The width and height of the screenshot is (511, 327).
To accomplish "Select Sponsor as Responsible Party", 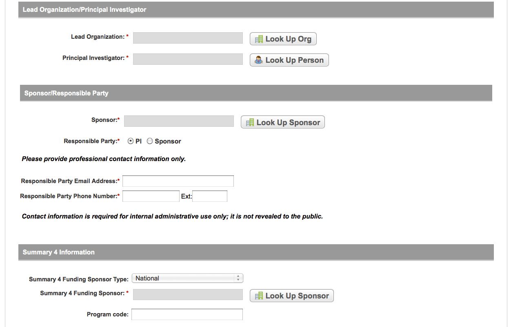I will click(x=150, y=141).
